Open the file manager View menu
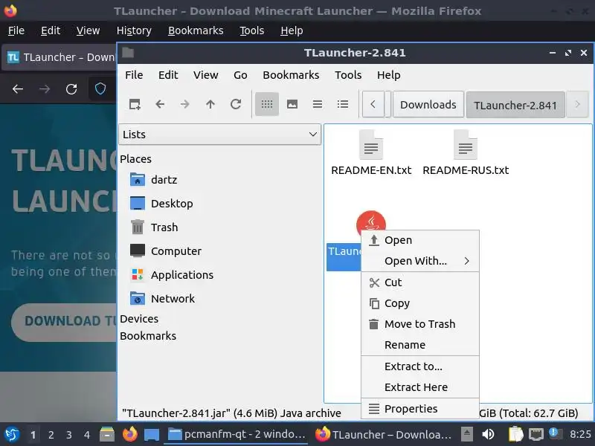Viewport: 595px width, 446px height. 206,75
